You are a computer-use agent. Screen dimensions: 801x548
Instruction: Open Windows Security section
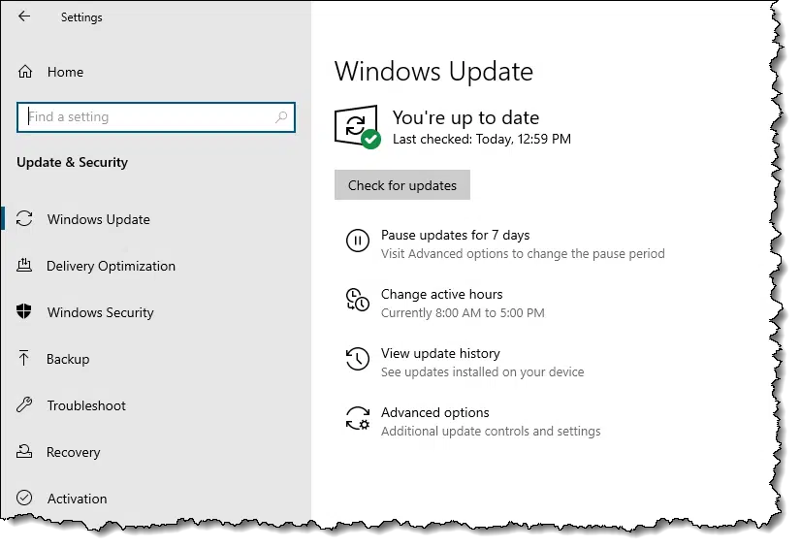101,312
